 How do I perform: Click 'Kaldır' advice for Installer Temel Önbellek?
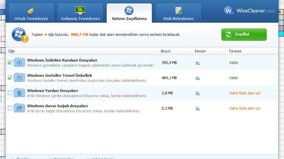tap(234, 78)
